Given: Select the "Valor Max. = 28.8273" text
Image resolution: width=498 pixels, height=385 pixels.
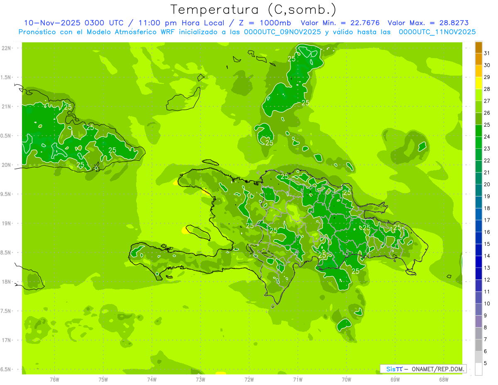Looking at the screenshot, I should coord(428,23).
